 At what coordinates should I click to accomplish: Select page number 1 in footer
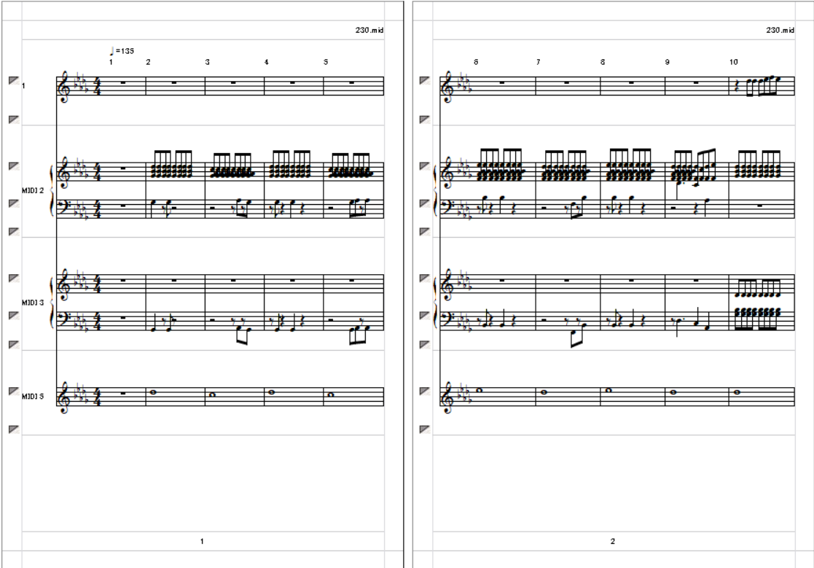pos(202,541)
